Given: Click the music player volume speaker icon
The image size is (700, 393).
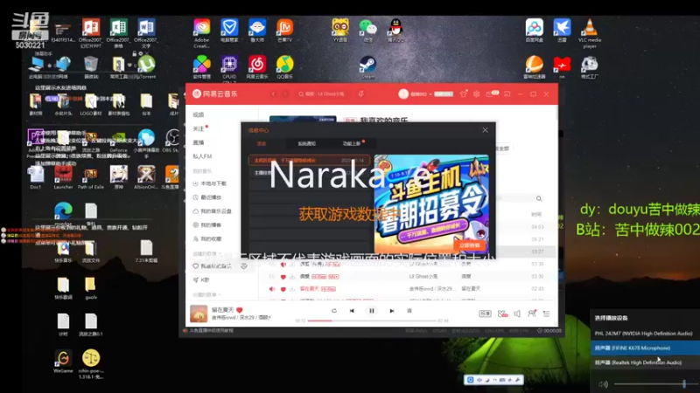Looking at the screenshot, I should (x=517, y=314).
